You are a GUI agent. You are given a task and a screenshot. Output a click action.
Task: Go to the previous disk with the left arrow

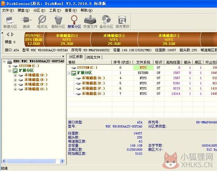(8, 34)
